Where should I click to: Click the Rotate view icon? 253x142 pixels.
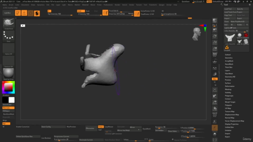[215, 109]
